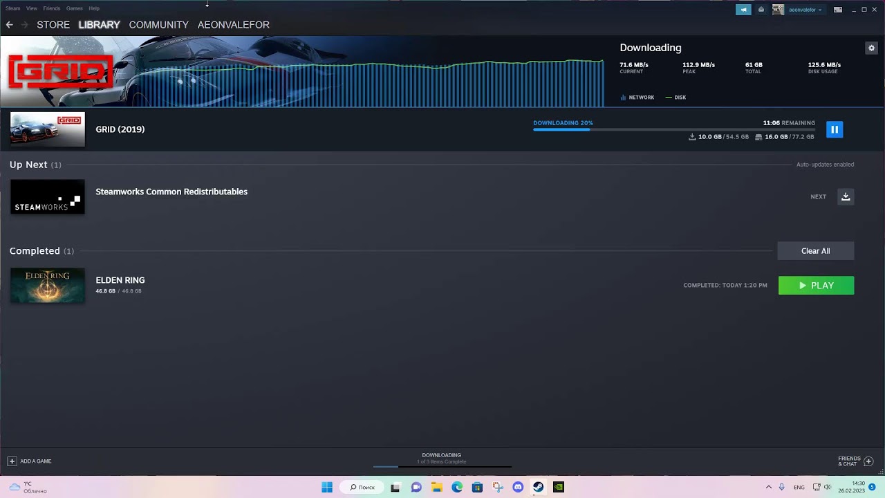Screen dimensions: 885x498
Task: Click the bottom downloads progress bar
Action: (x=442, y=467)
